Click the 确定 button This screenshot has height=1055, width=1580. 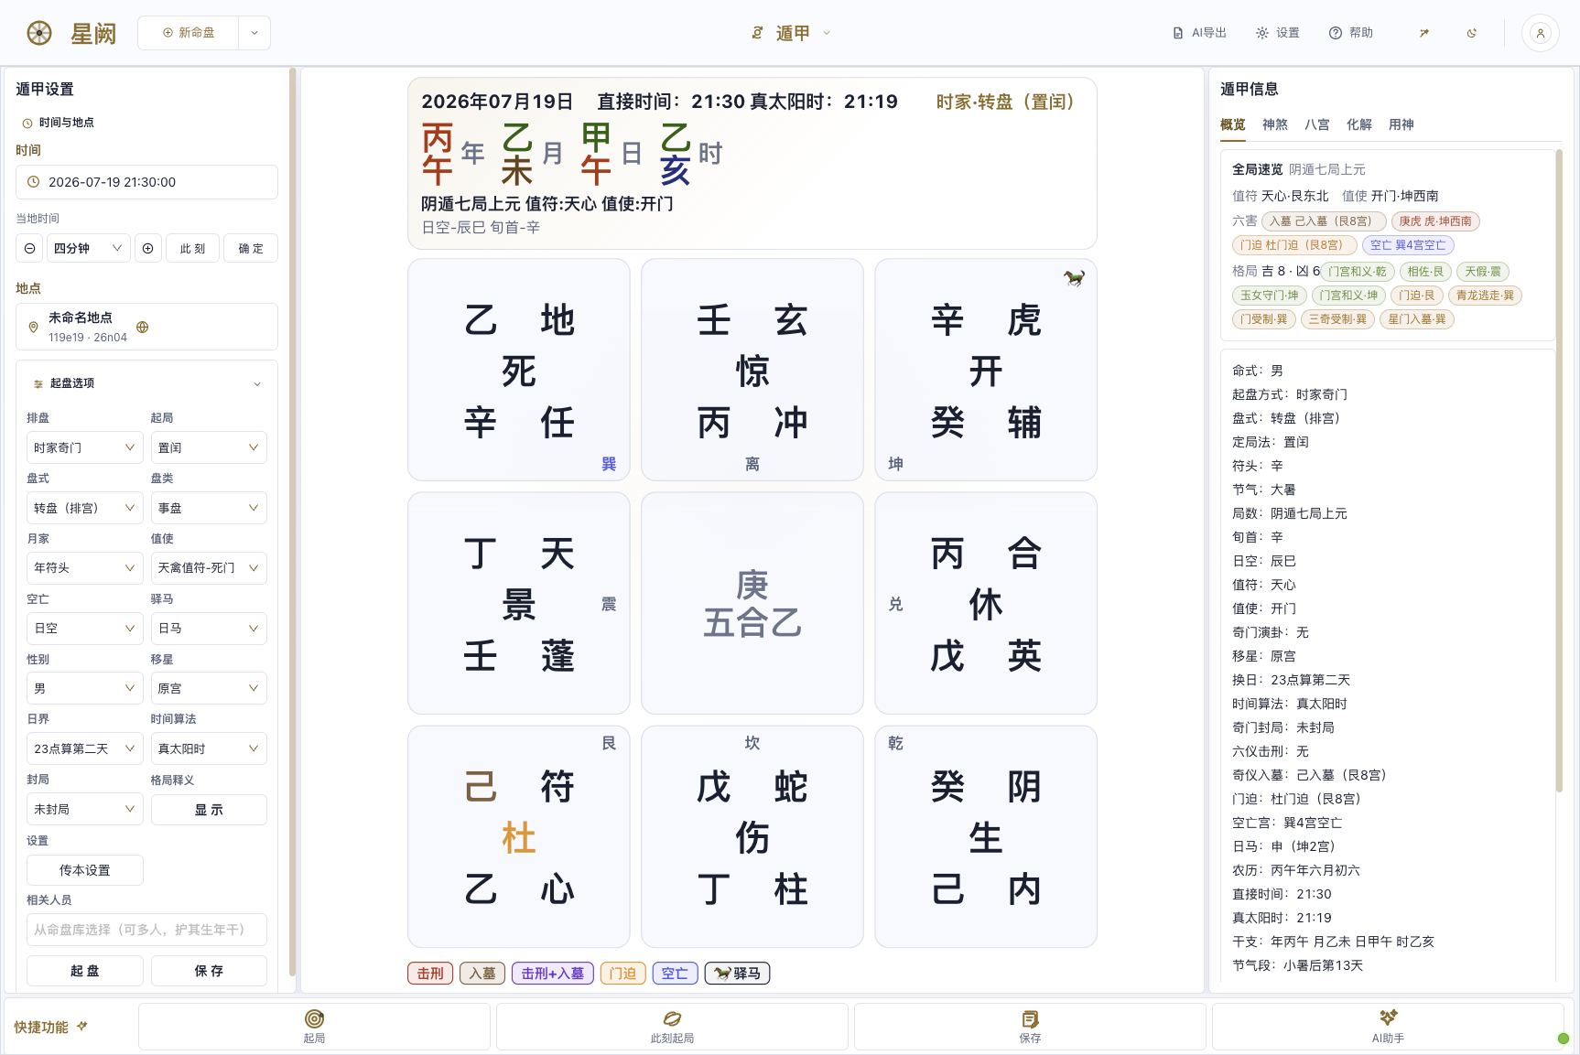click(251, 248)
